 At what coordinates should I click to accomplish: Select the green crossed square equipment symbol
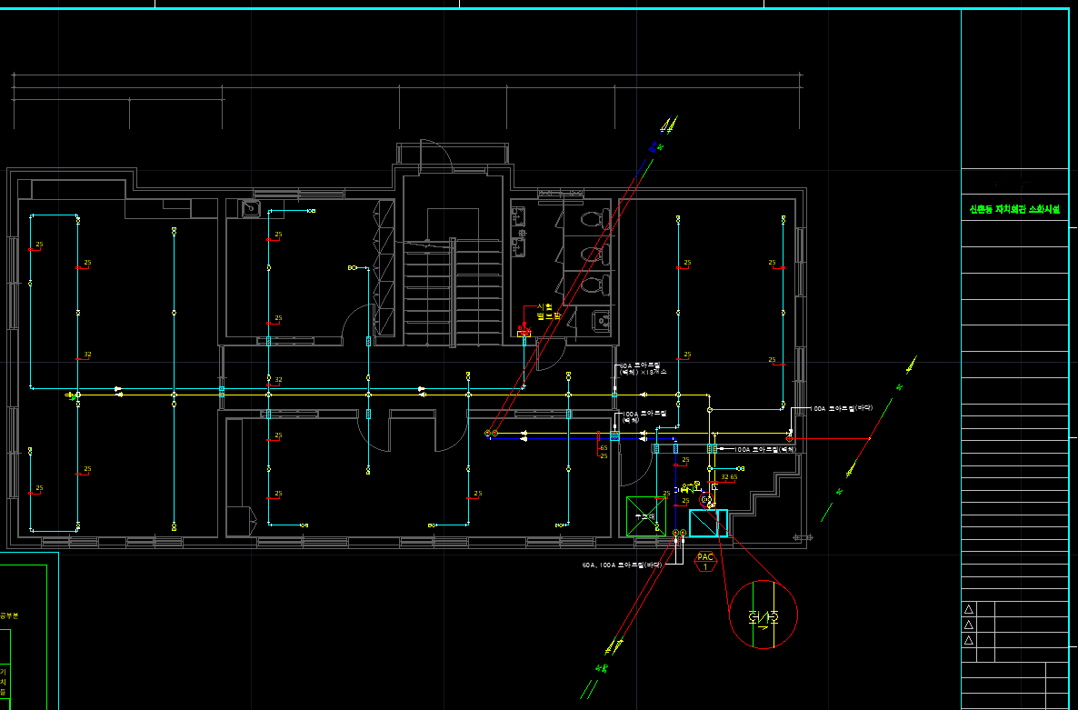646,516
